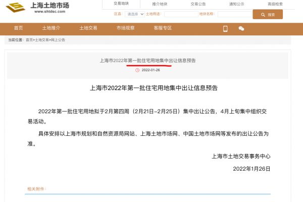Open the 土地交易 menu item
Viewport: 303px width, 202px height.
[88, 28]
